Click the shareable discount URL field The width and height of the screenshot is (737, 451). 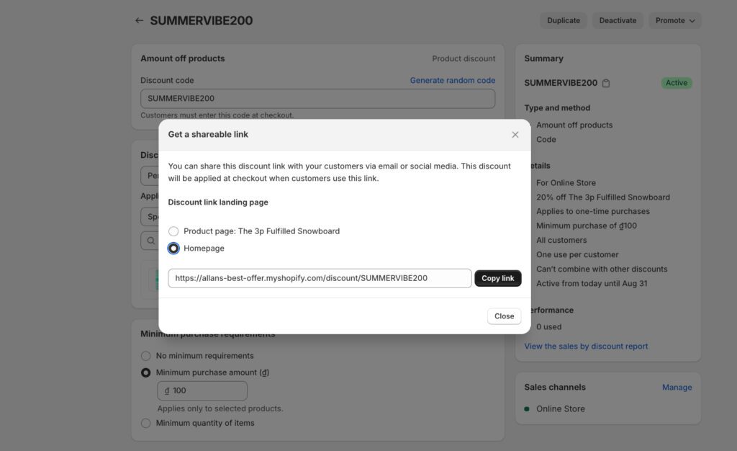tap(320, 278)
